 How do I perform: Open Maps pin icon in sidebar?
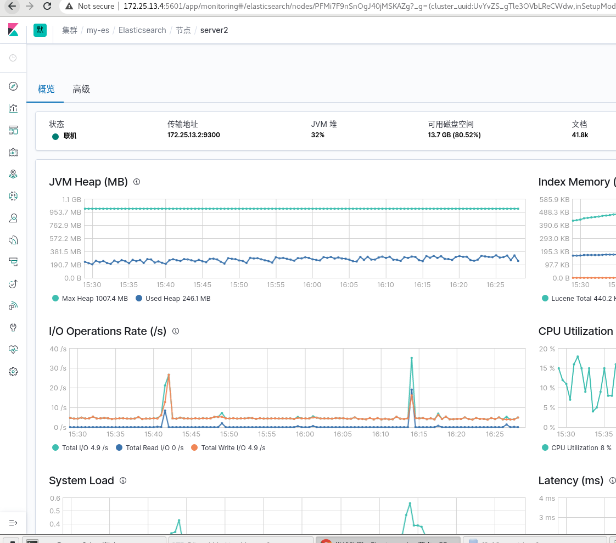click(13, 174)
